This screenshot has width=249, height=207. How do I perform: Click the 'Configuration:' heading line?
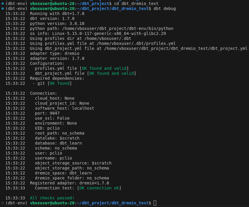pyautogui.click(x=47, y=63)
